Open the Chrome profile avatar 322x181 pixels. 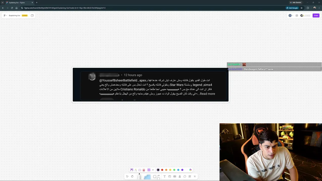point(314,8)
